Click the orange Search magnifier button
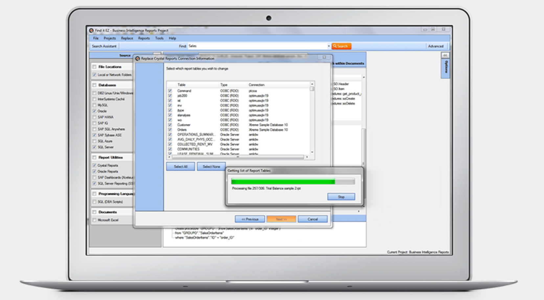544x300 pixels. [x=341, y=46]
